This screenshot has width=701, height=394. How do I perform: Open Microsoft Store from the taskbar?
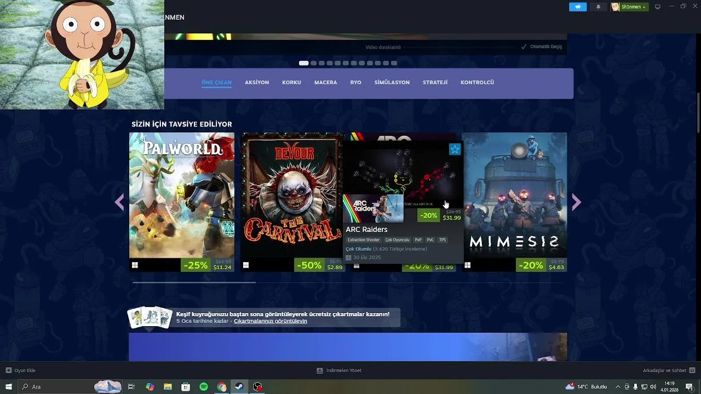186,387
